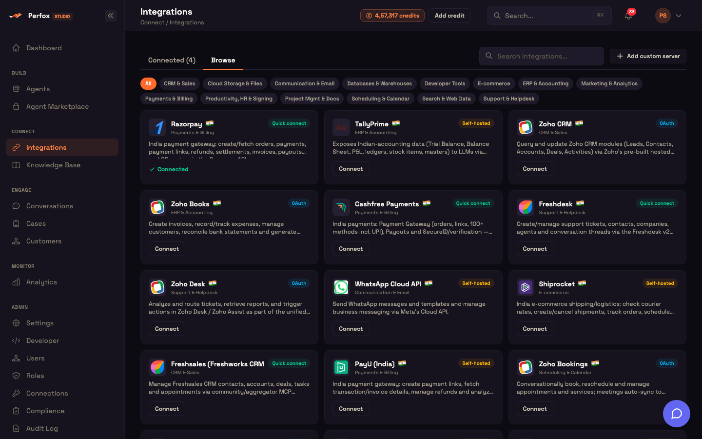Filter by Payments & Billing chip
Image resolution: width=702 pixels, height=439 pixels.
(x=169, y=99)
